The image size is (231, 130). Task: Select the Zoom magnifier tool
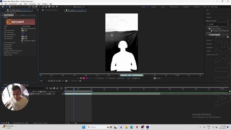tap(13, 7)
